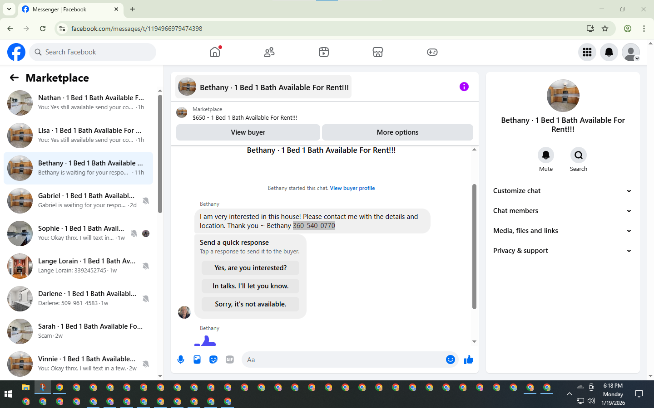
Task: Send quick response "Sorry, it's not available."
Action: (250, 304)
